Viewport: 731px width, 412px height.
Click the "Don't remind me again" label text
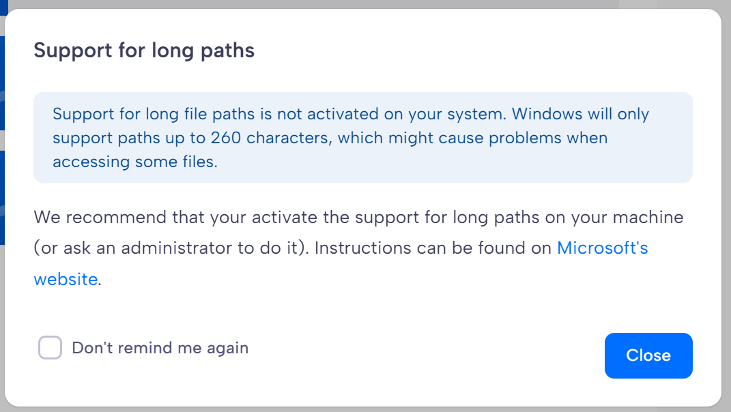[x=160, y=348]
